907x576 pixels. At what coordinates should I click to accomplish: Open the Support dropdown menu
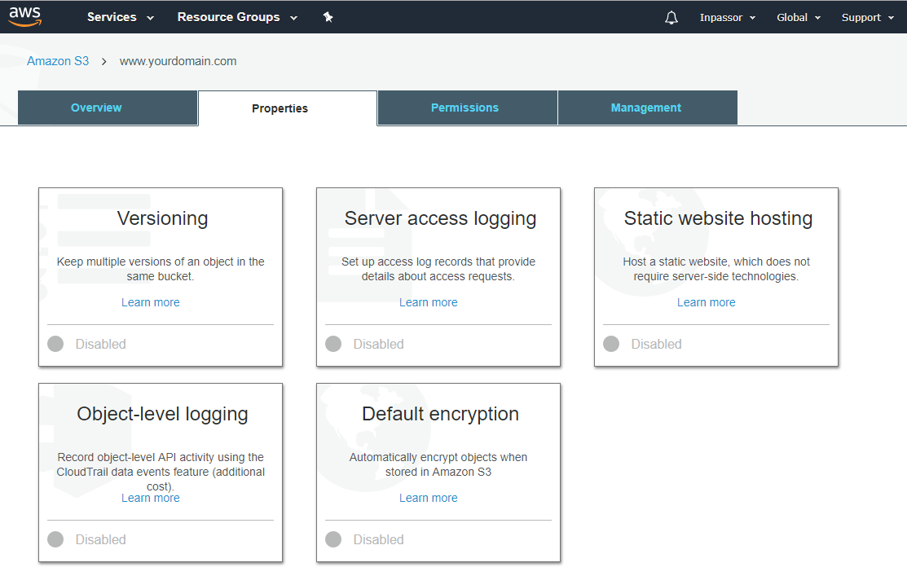(867, 17)
